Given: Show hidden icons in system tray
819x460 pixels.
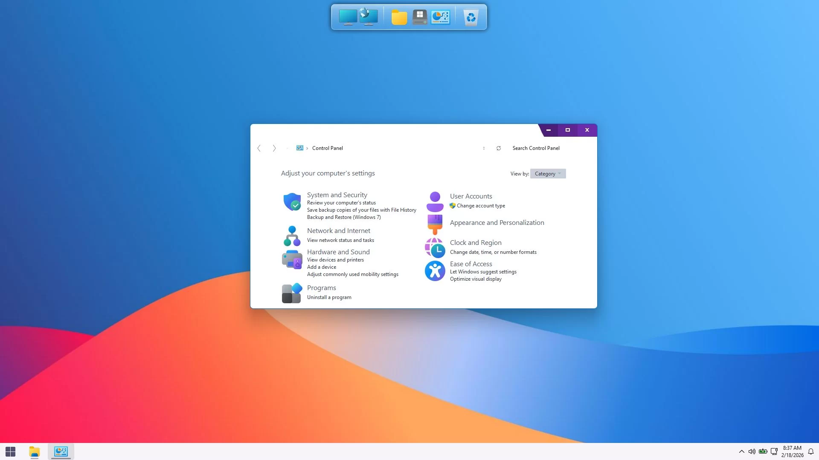Looking at the screenshot, I should [741, 451].
